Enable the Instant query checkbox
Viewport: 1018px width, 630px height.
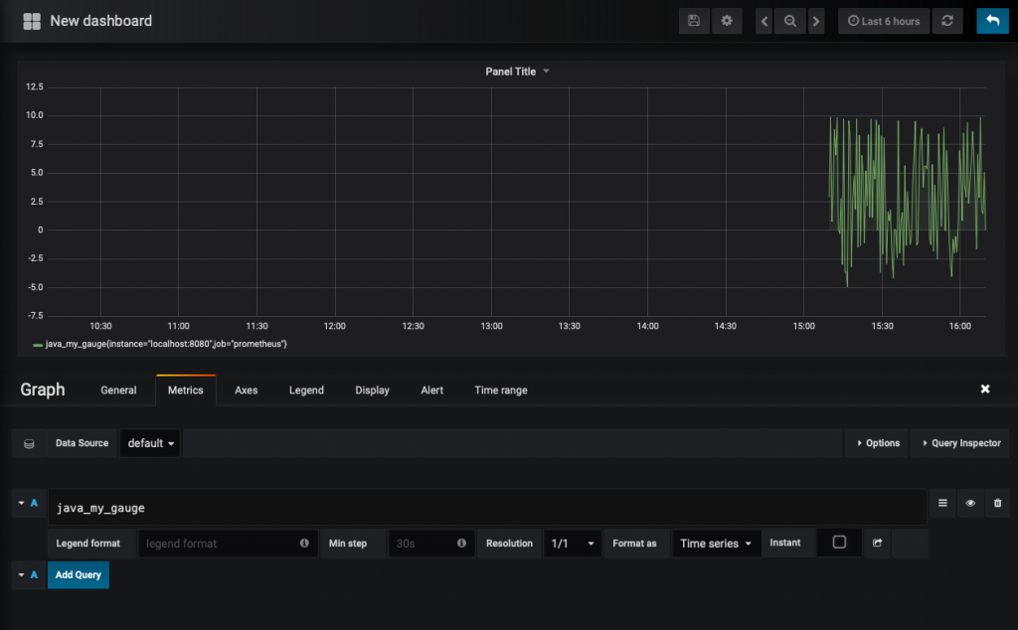[x=840, y=543]
